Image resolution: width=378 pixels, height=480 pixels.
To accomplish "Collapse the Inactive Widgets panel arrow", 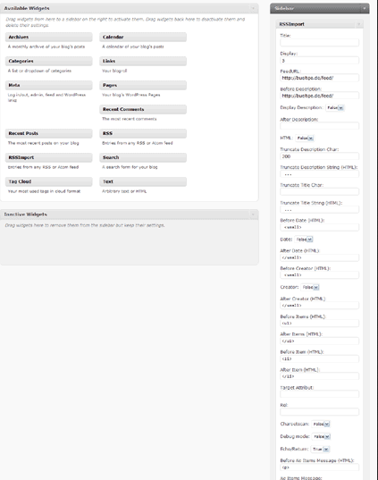I will (x=253, y=215).
